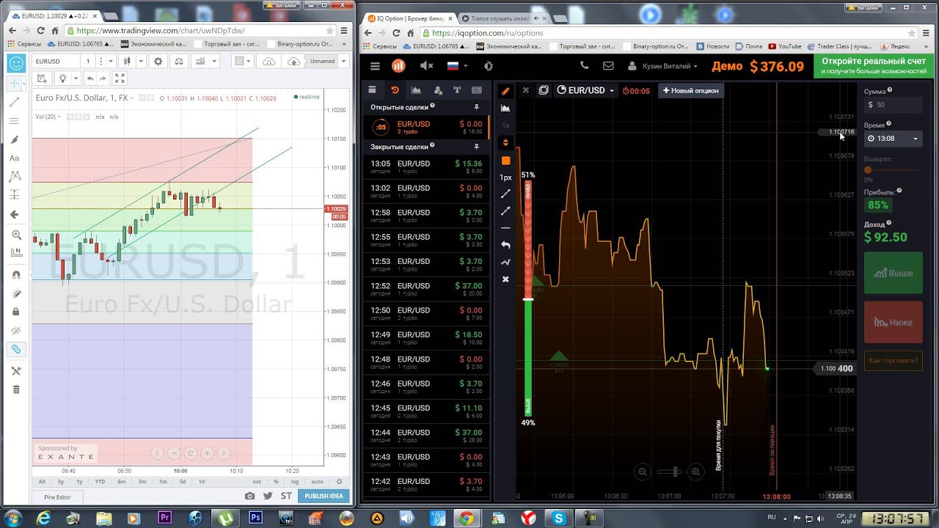Click the undo arrow in TradingView toolbar
The image size is (939, 528).
89,78
